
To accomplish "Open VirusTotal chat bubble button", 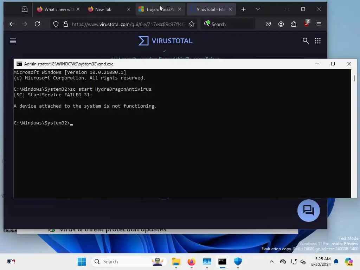I will point(309,211).
